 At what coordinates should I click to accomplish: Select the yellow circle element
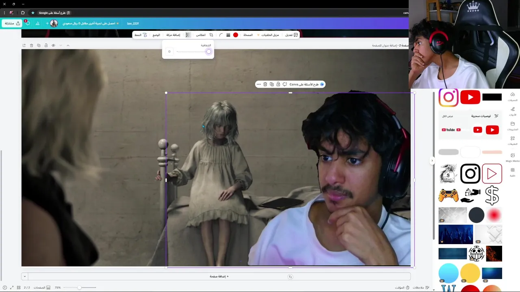tap(470, 273)
